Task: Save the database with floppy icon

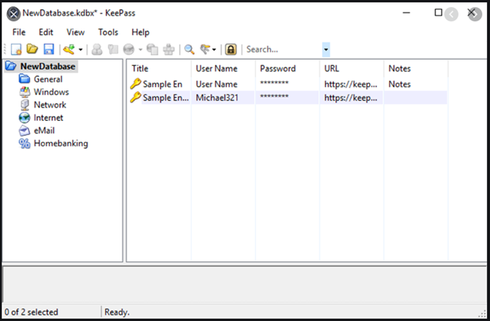Action: tap(49, 49)
